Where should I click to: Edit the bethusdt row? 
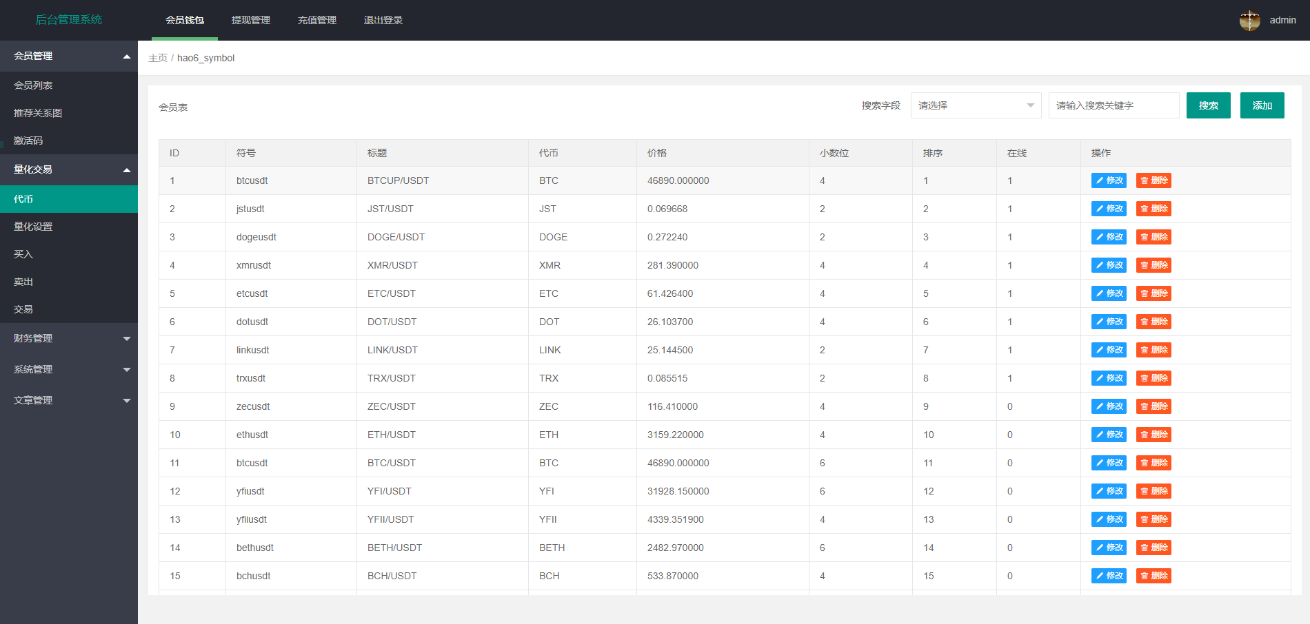point(1109,548)
